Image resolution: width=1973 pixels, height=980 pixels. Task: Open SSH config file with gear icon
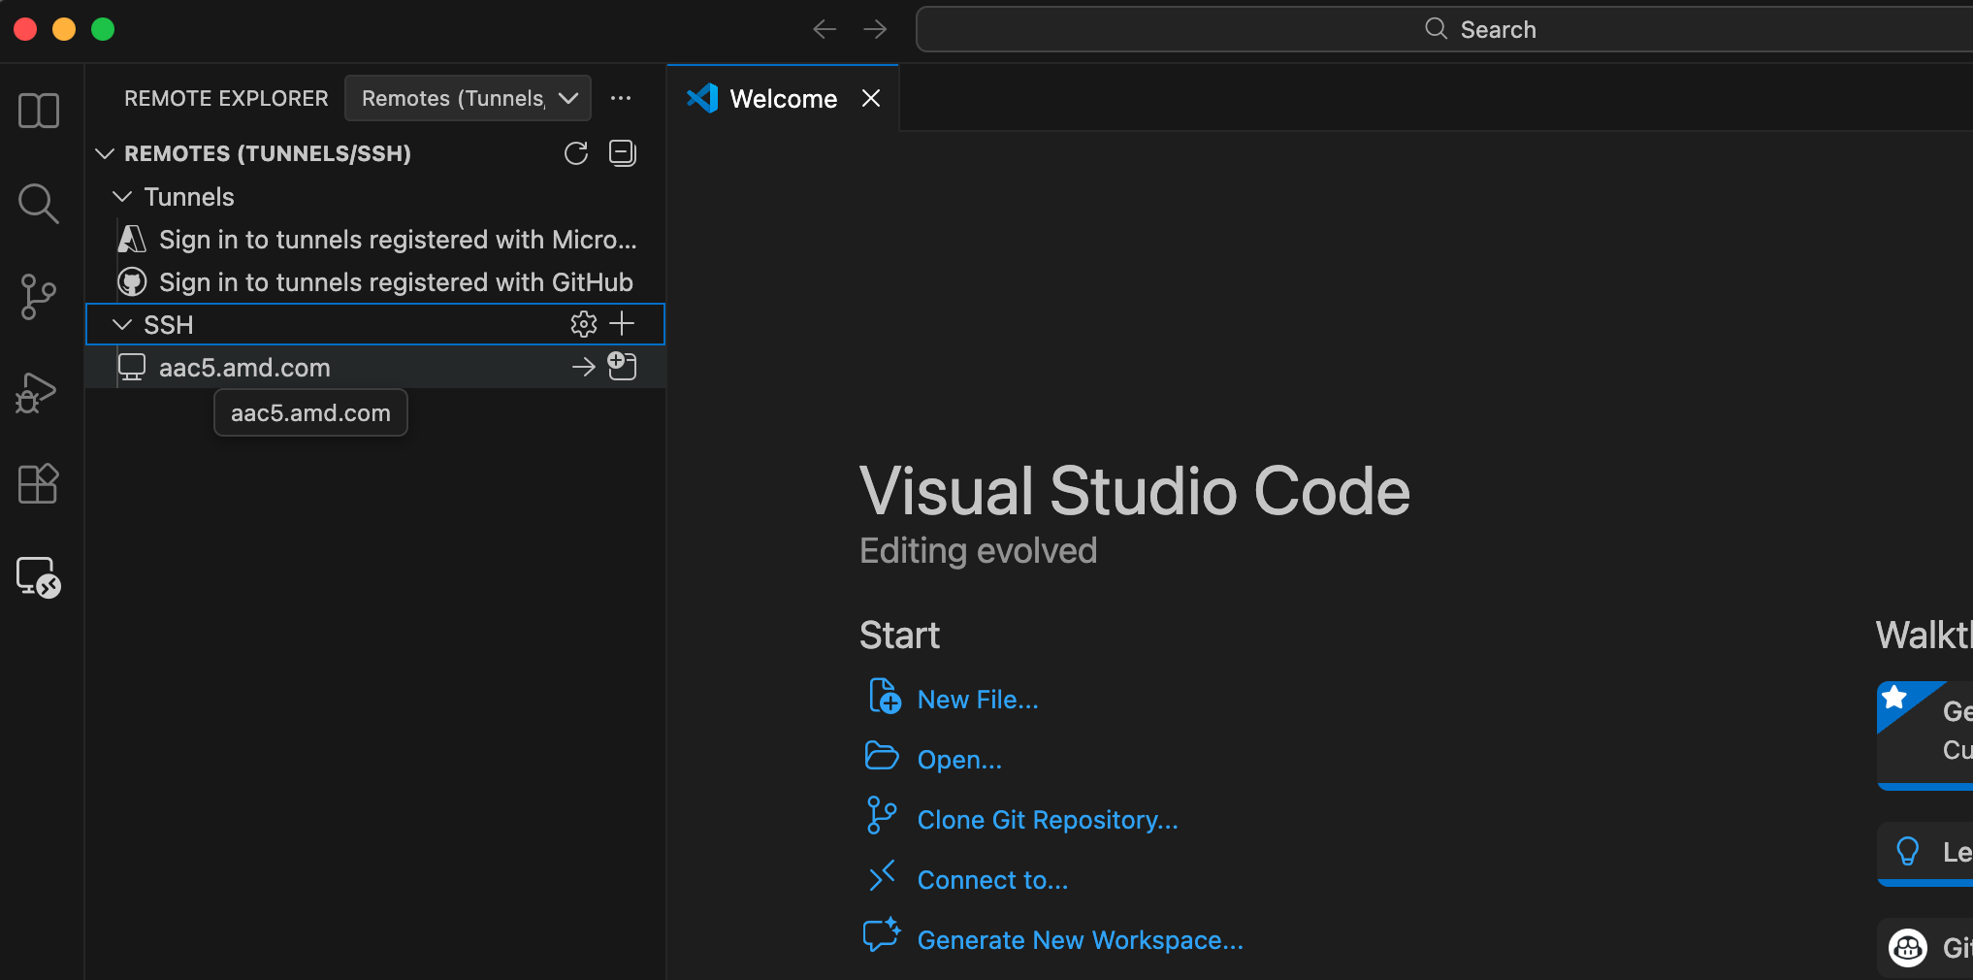click(x=583, y=324)
